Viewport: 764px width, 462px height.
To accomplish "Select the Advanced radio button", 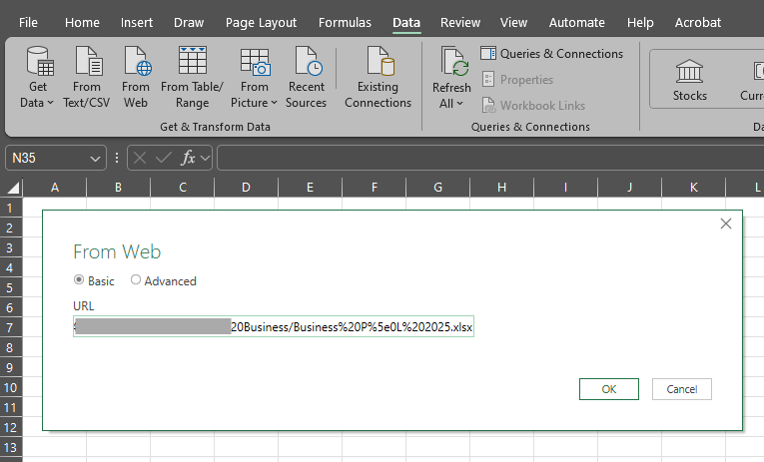I will (136, 280).
